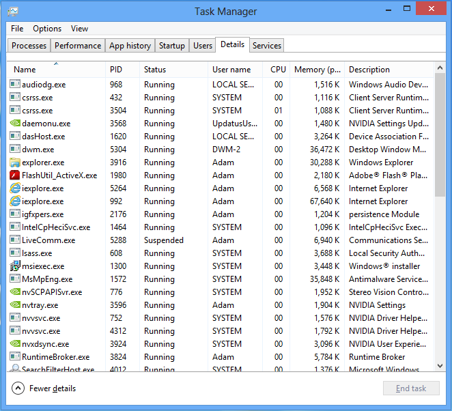This screenshot has height=411, width=452.
Task: Select the 'Stereo Vision Contro...' description
Action: 389,292
